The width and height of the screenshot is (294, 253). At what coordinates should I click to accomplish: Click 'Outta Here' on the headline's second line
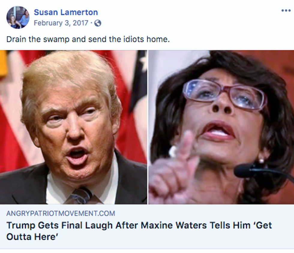coord(32,237)
